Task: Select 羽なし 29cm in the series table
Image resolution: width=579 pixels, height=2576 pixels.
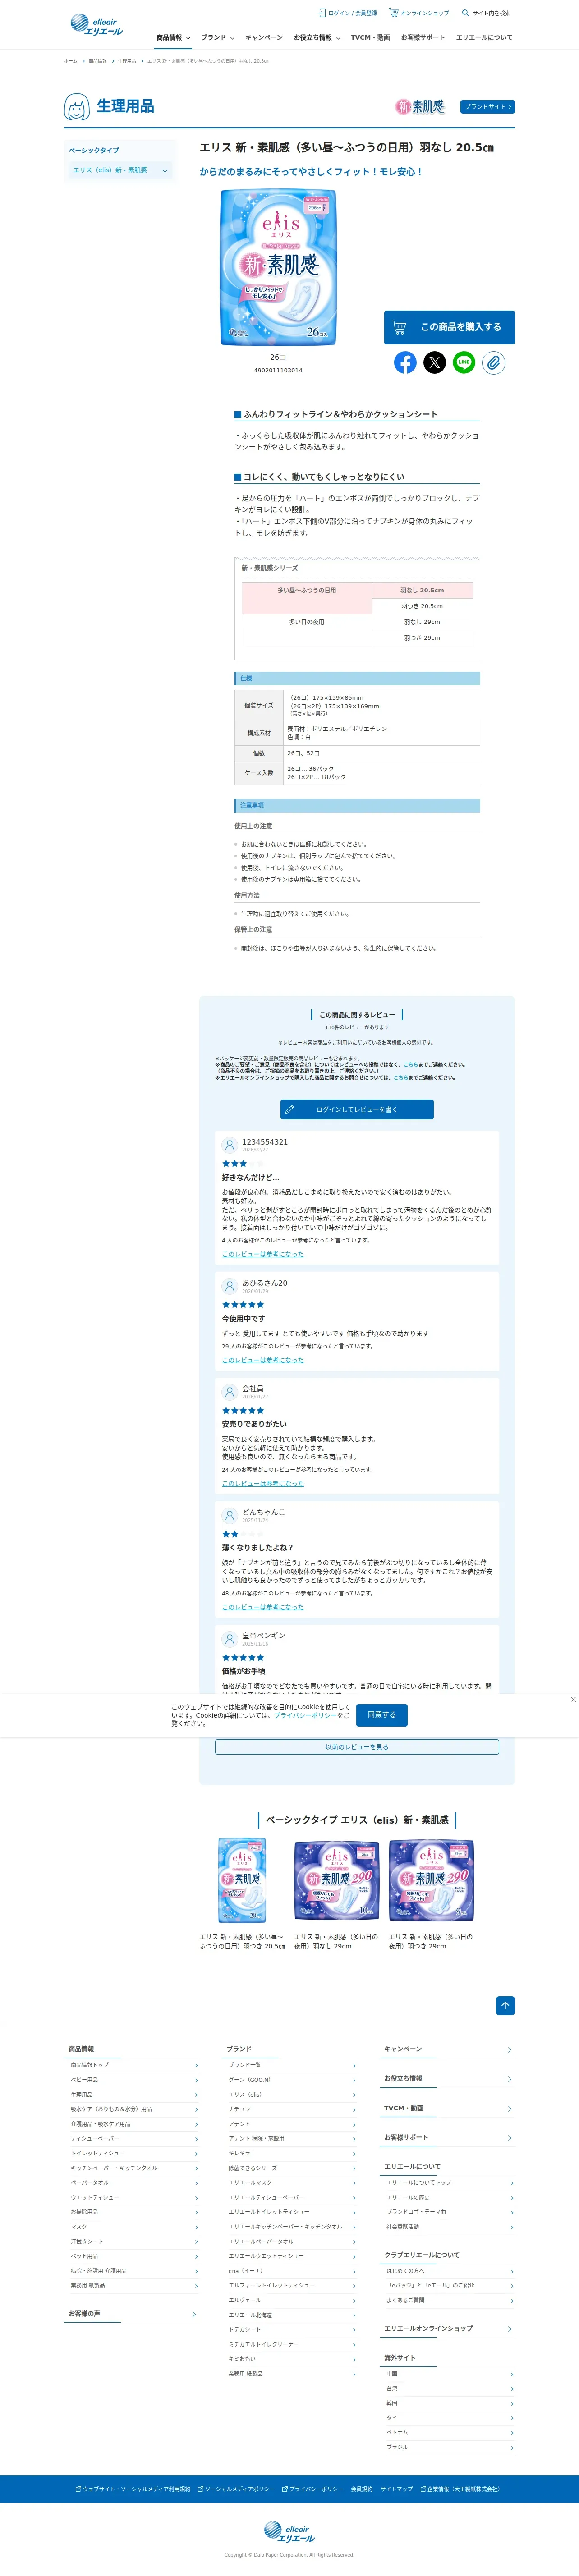Action: [x=422, y=622]
